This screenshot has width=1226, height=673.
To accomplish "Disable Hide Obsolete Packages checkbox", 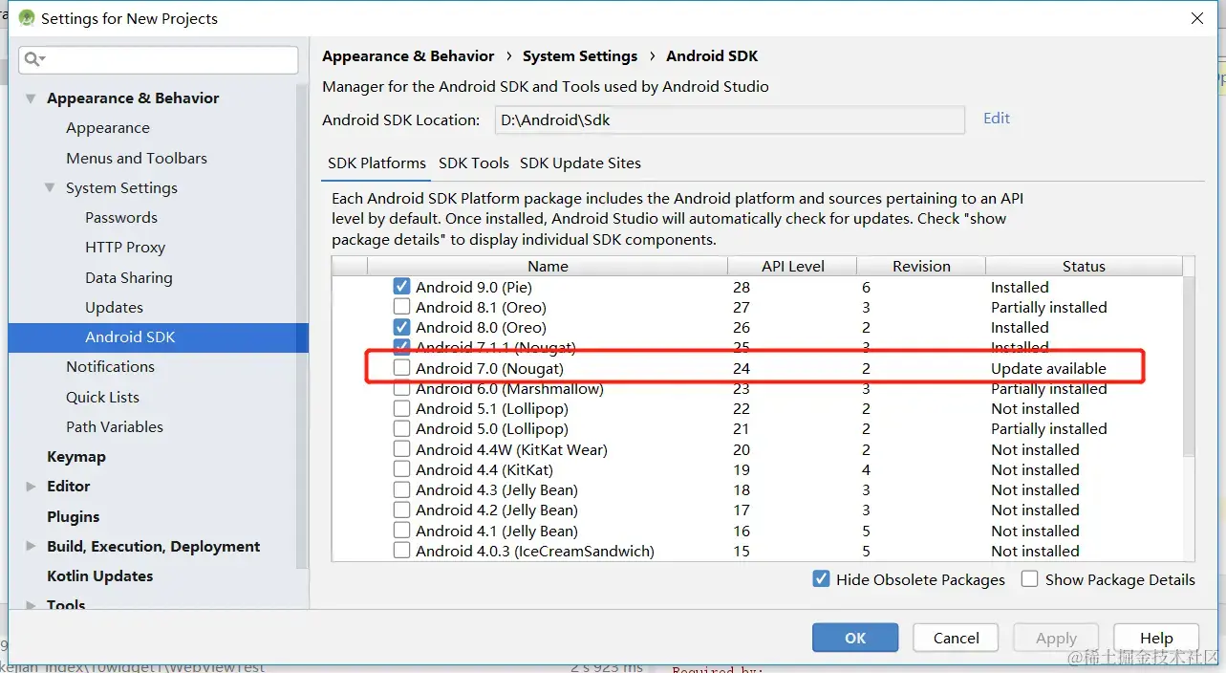I will point(821,579).
